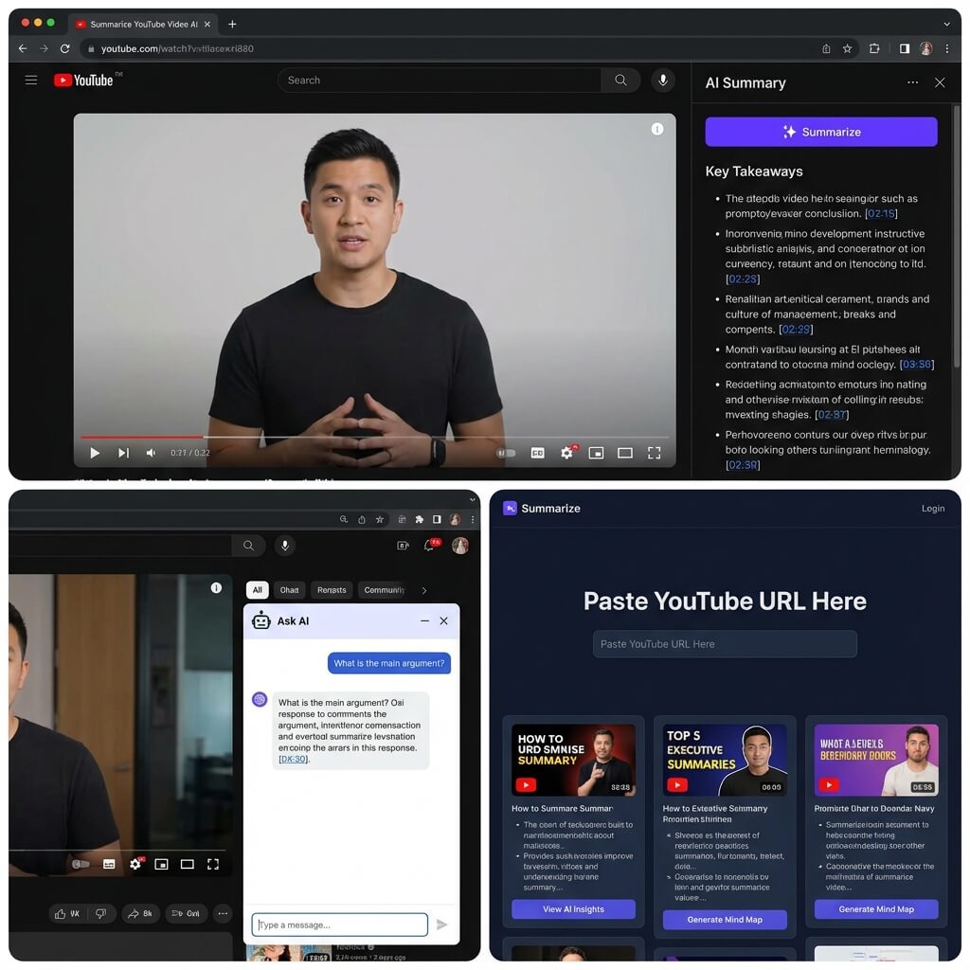Mute the video with the volume icon
This screenshot has height=970, width=970.
coord(151,453)
